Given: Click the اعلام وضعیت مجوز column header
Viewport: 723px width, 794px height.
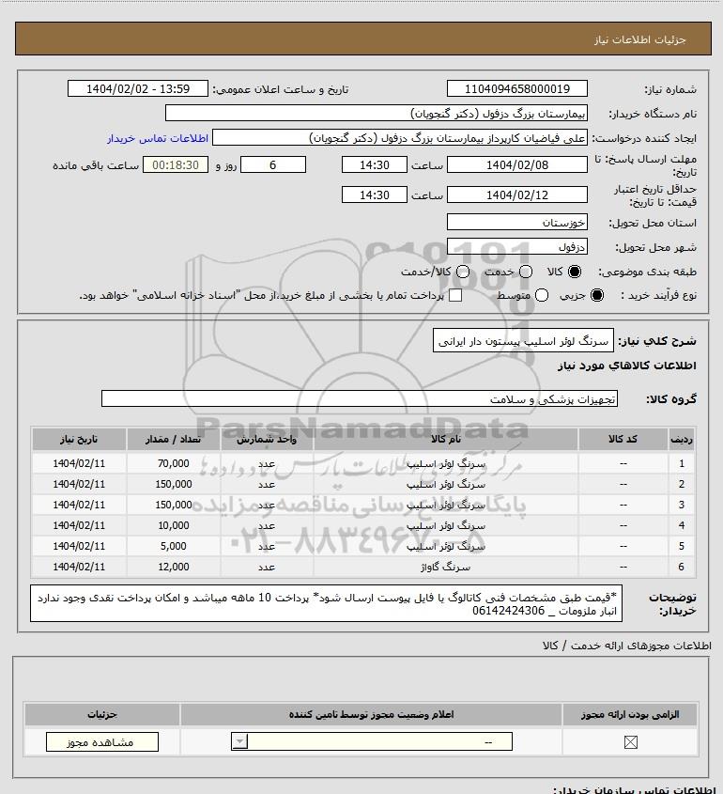Looking at the screenshot, I should click(x=371, y=714).
